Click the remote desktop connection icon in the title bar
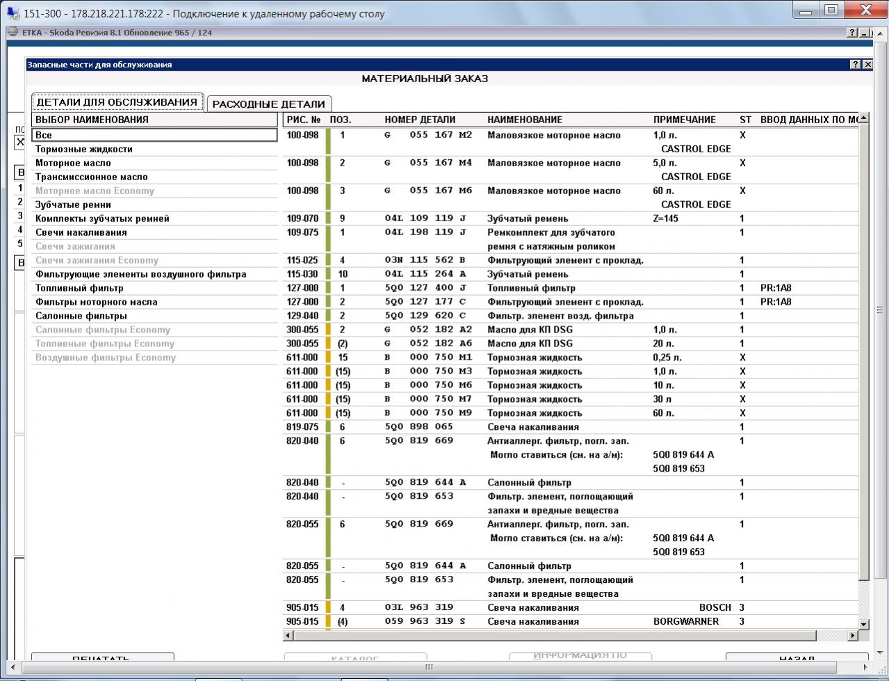Viewport: 889px width, 681px height. (13, 13)
